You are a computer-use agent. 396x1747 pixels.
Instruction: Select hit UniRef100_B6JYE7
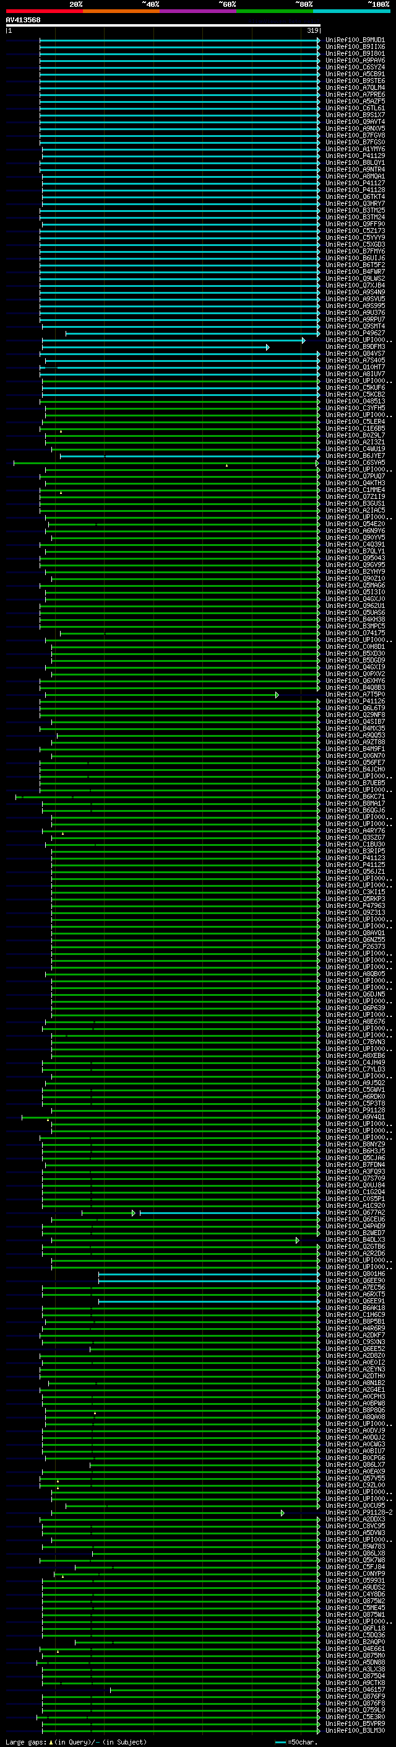(355, 455)
